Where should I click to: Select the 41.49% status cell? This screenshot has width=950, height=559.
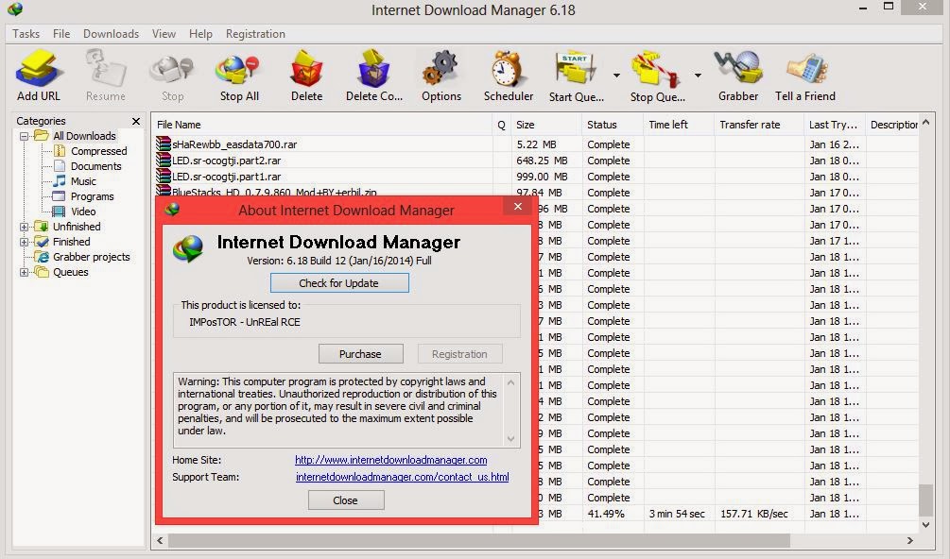pyautogui.click(x=606, y=514)
